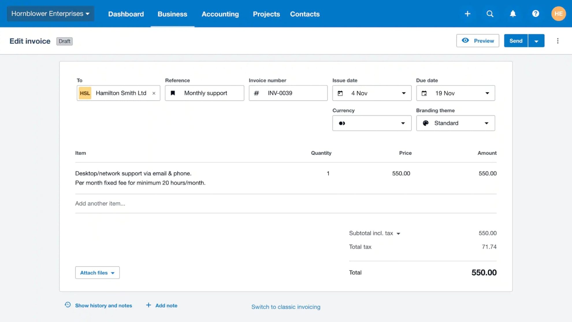Click the HE user avatar icon
Image resolution: width=572 pixels, height=322 pixels.
pyautogui.click(x=558, y=13)
